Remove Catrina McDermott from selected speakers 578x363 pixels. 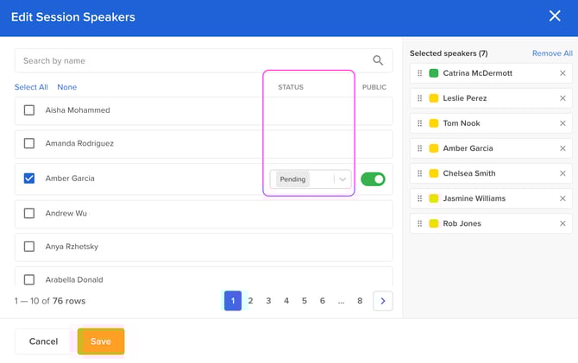pyautogui.click(x=562, y=73)
